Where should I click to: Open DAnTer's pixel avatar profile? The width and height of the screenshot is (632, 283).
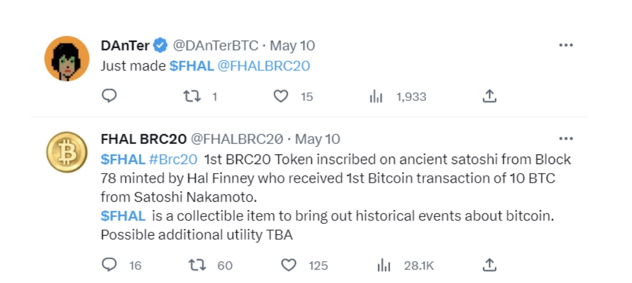pos(67,59)
